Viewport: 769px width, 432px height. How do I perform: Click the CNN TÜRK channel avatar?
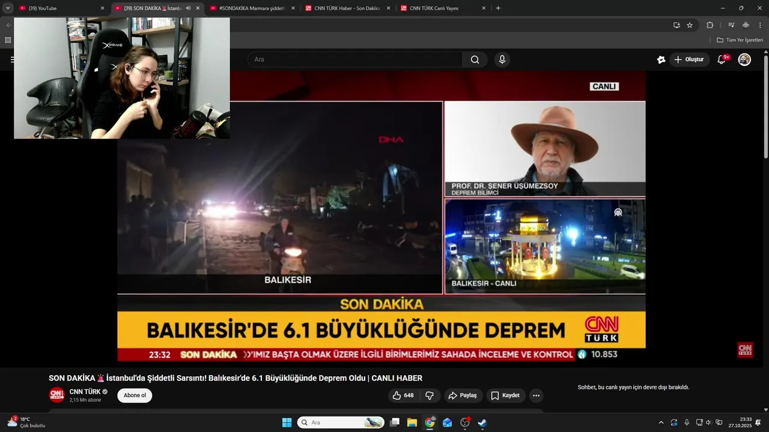[x=57, y=395]
